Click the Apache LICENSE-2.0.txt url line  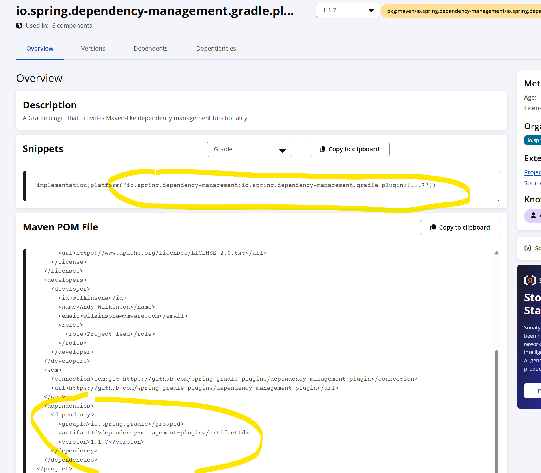162,253
